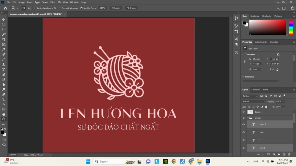Open the blend mode Normal dropdown

tap(253, 101)
